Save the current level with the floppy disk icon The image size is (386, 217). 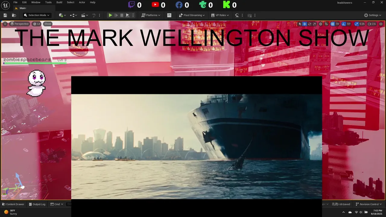coord(5,15)
